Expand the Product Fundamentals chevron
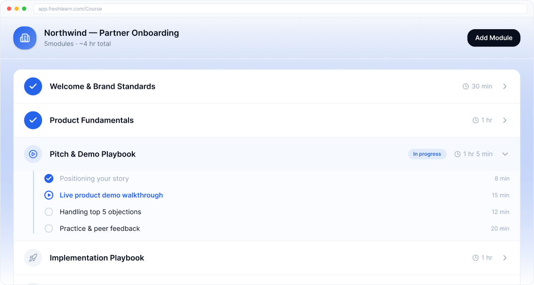 (x=505, y=120)
